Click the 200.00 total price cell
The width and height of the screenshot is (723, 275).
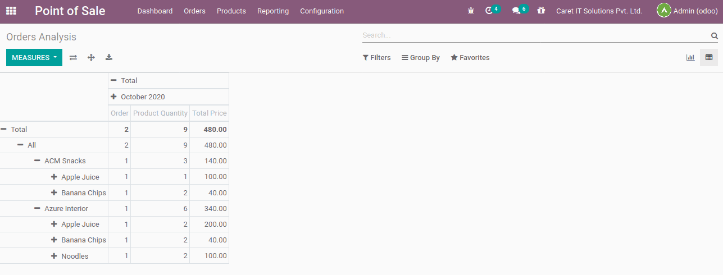point(210,224)
